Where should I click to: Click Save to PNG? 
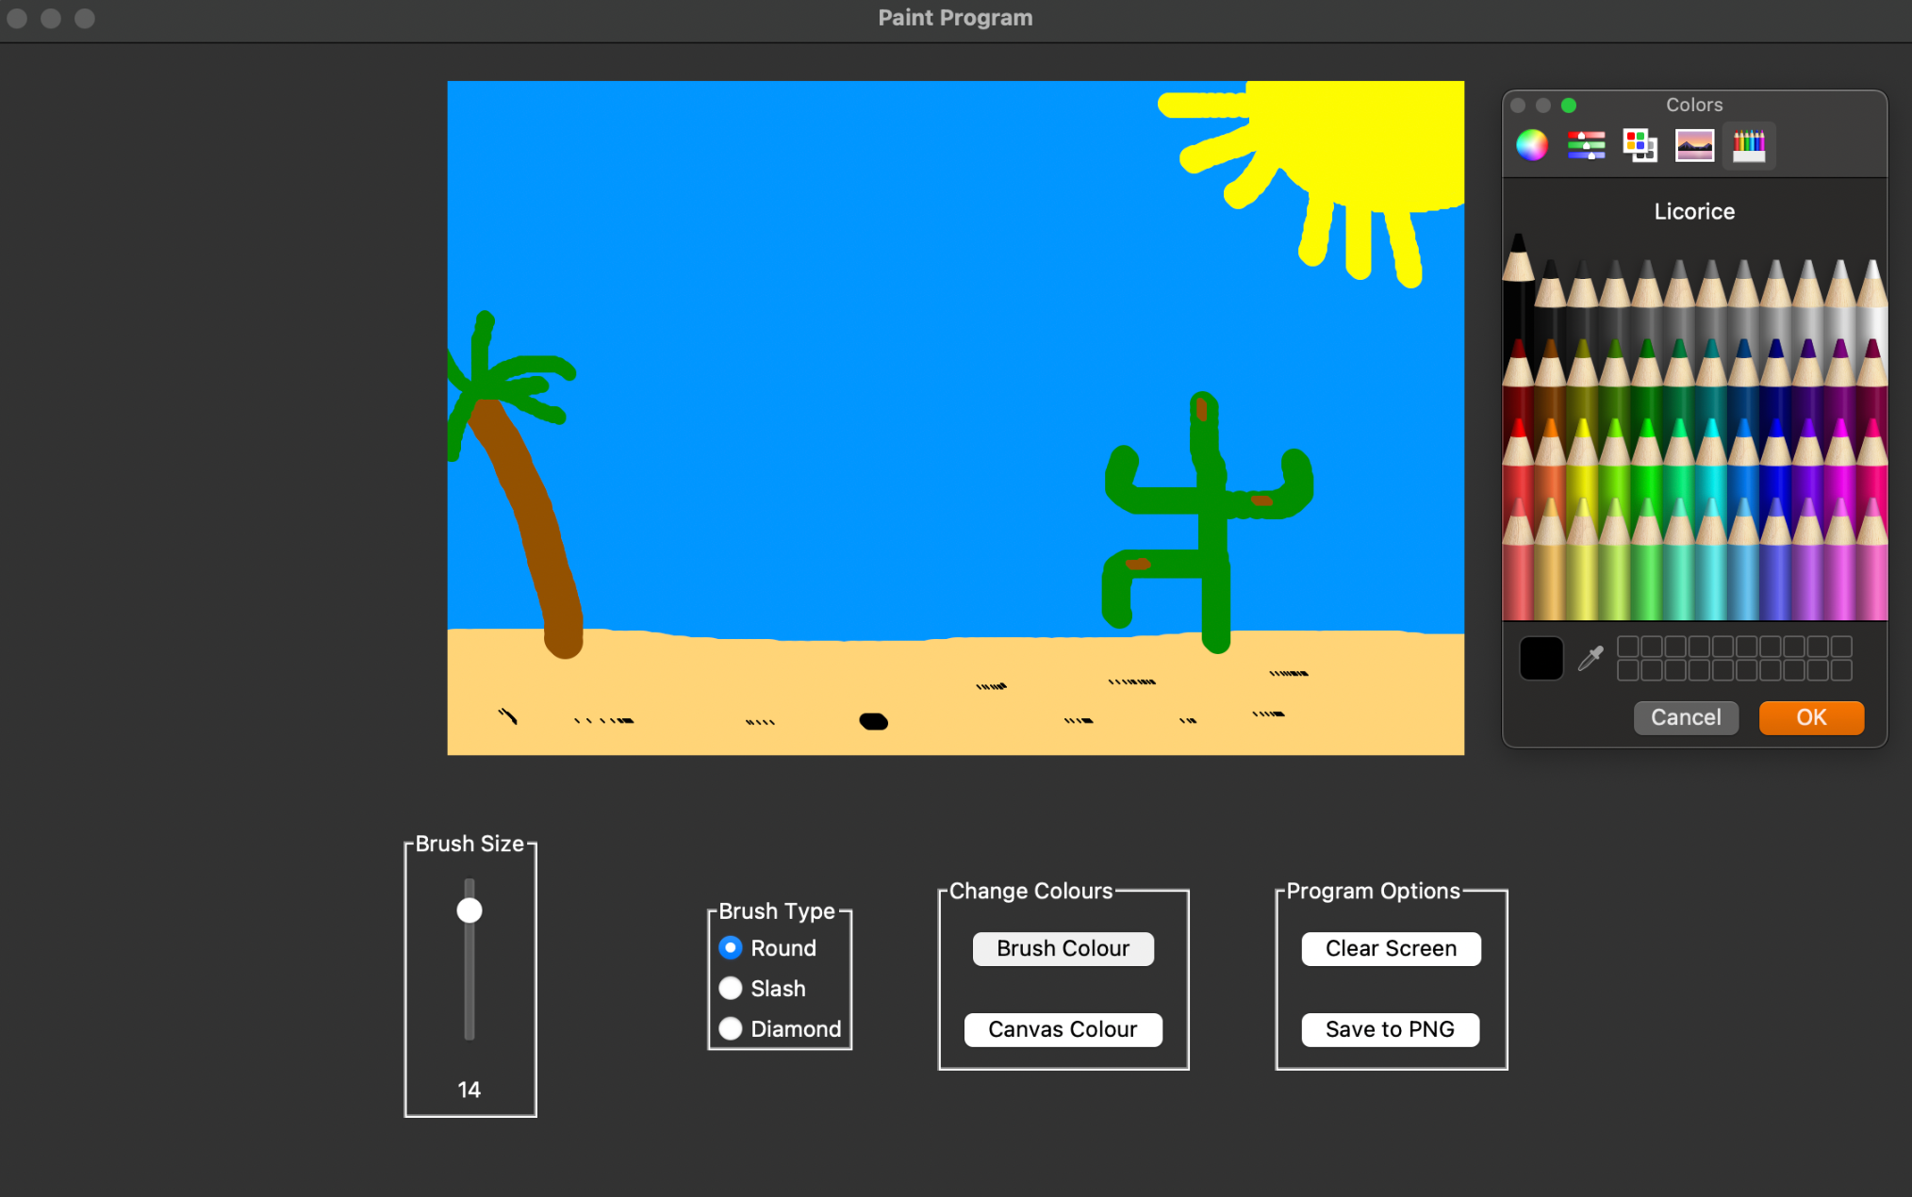tap(1390, 1029)
